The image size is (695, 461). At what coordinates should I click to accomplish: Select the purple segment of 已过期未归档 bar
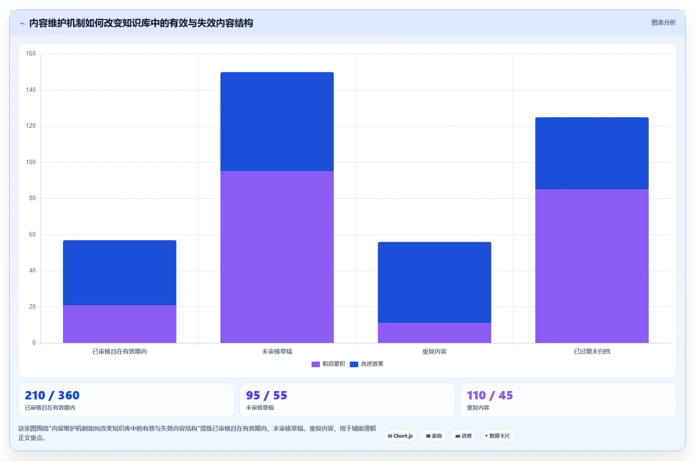point(592,266)
